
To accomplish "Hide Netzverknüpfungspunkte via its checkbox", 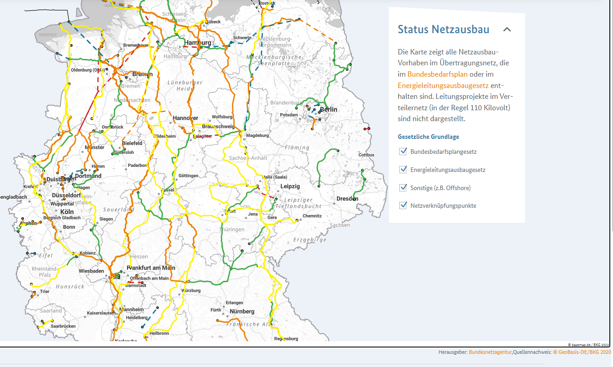I will point(403,206).
